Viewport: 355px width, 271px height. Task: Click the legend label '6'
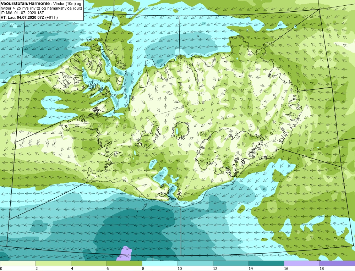click(x=108, y=269)
